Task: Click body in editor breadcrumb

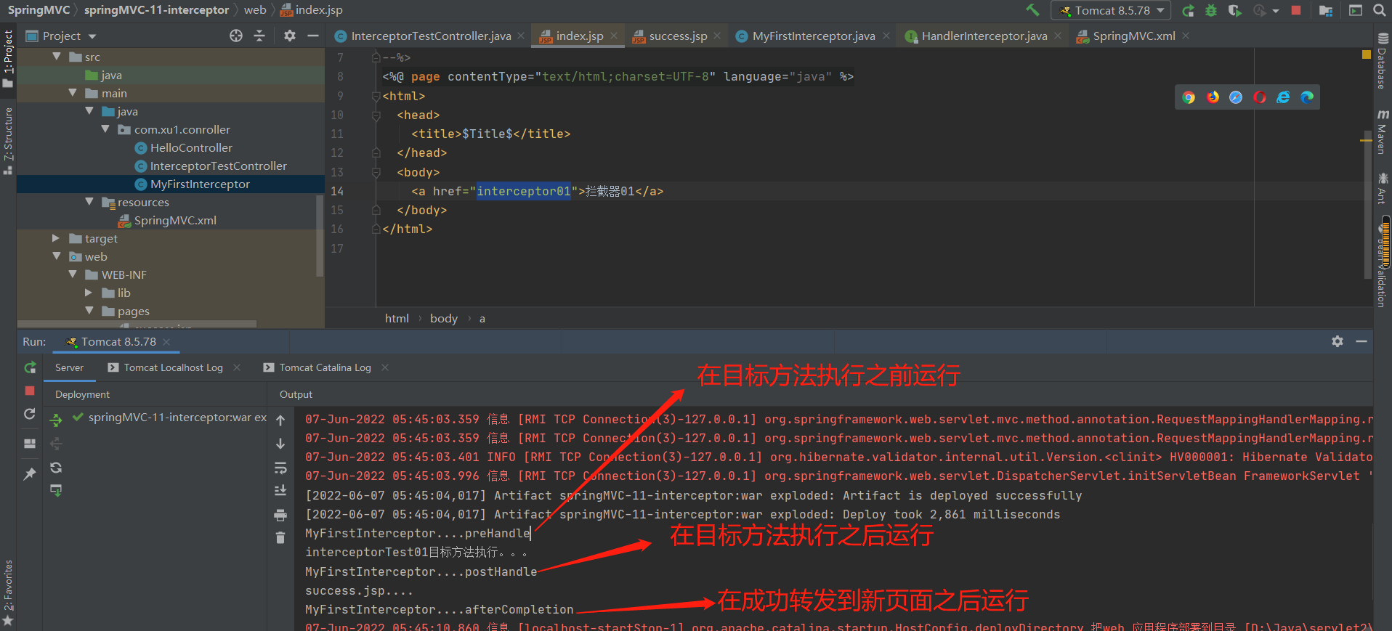Action: click(x=444, y=318)
